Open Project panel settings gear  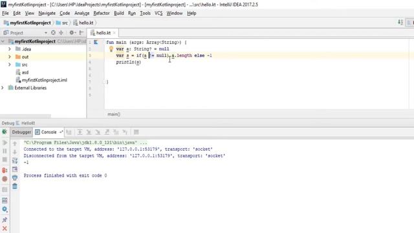(x=72, y=32)
